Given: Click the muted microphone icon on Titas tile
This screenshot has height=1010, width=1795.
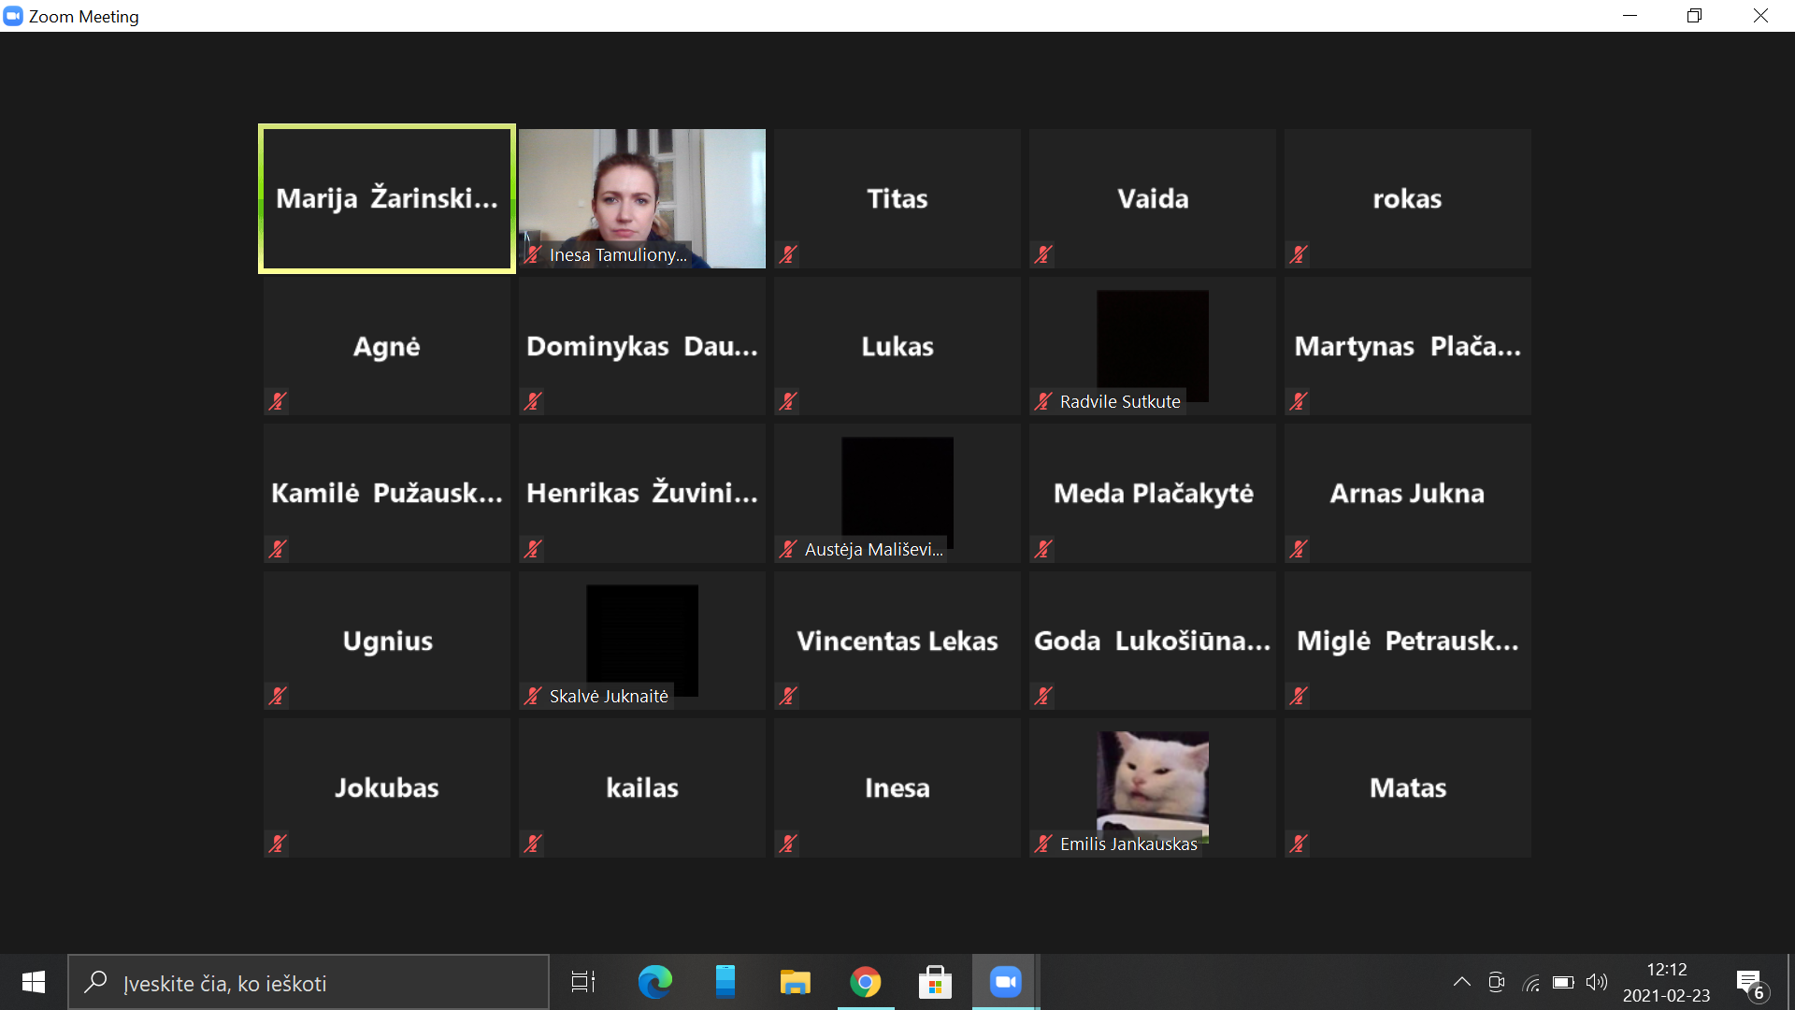Looking at the screenshot, I should click(x=788, y=254).
